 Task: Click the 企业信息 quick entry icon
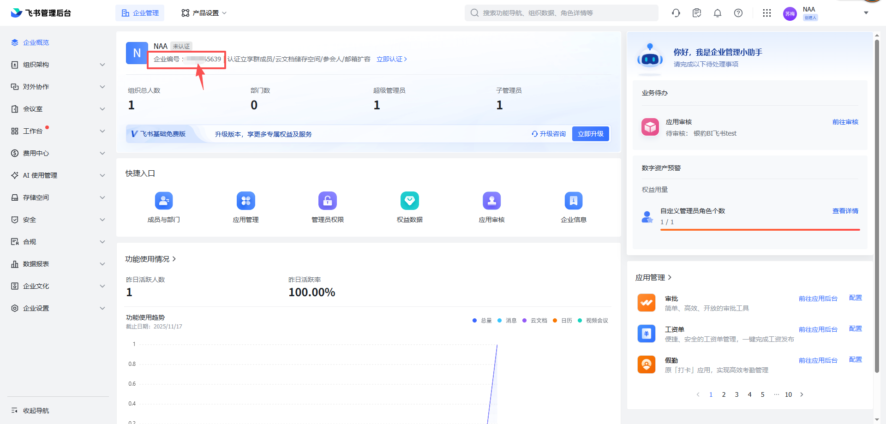coord(573,201)
